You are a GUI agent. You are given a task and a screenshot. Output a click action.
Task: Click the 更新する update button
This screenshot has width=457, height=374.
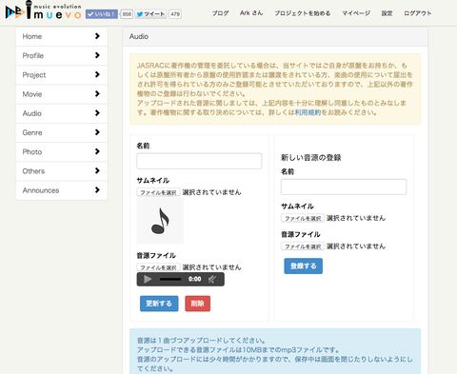159,304
